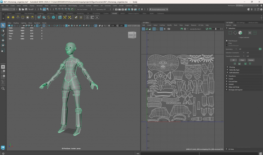Viewport: 263px width, 155px height.
Task: Switch to the Tool Settings tab
Action: click(x=240, y=23)
